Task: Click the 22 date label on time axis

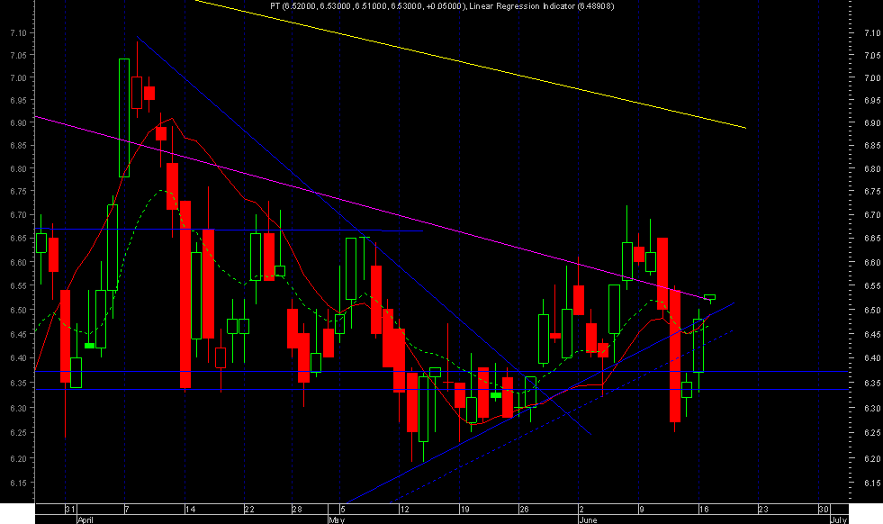Action: 249,510
